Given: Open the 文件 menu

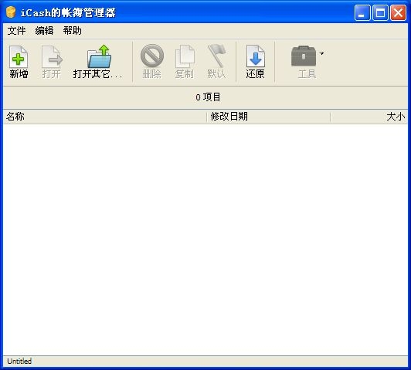Looking at the screenshot, I should tap(16, 31).
